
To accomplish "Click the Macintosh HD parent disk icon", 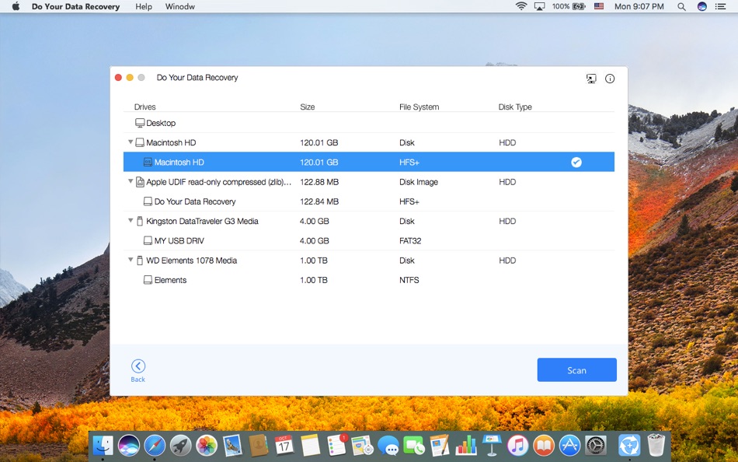I will 140,142.
